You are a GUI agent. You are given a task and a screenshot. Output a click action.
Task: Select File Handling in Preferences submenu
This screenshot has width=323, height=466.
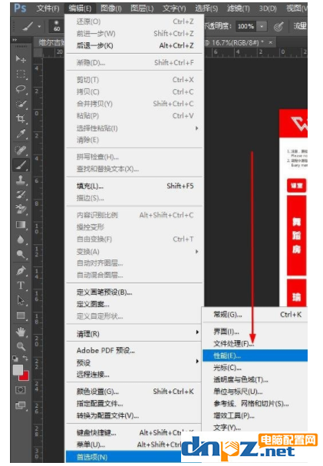click(x=255, y=344)
